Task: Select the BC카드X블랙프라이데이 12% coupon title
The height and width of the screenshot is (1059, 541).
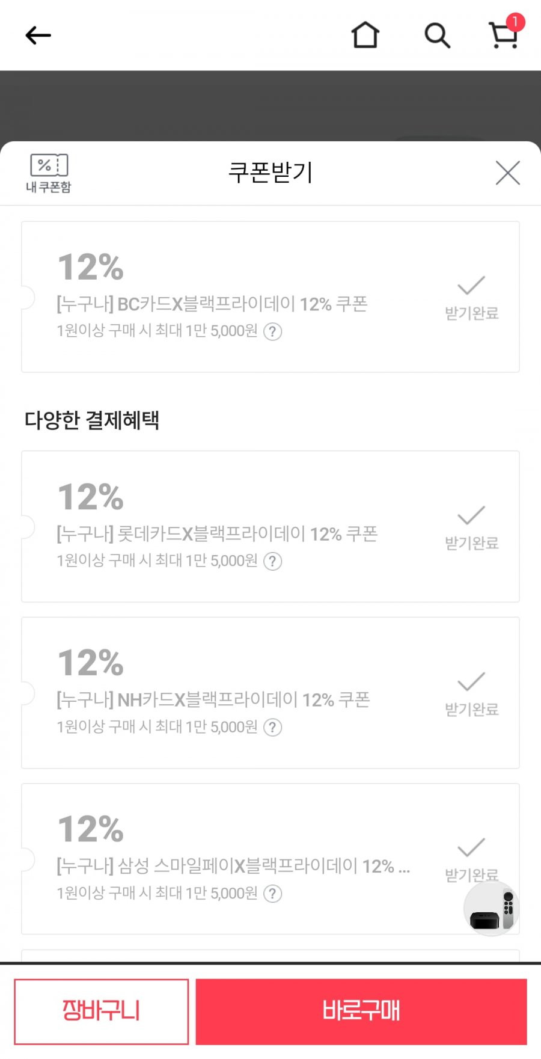Action: (x=212, y=304)
